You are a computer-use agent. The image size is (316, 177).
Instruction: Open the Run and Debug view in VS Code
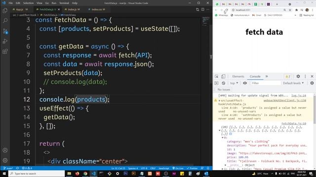[x=5, y=41]
